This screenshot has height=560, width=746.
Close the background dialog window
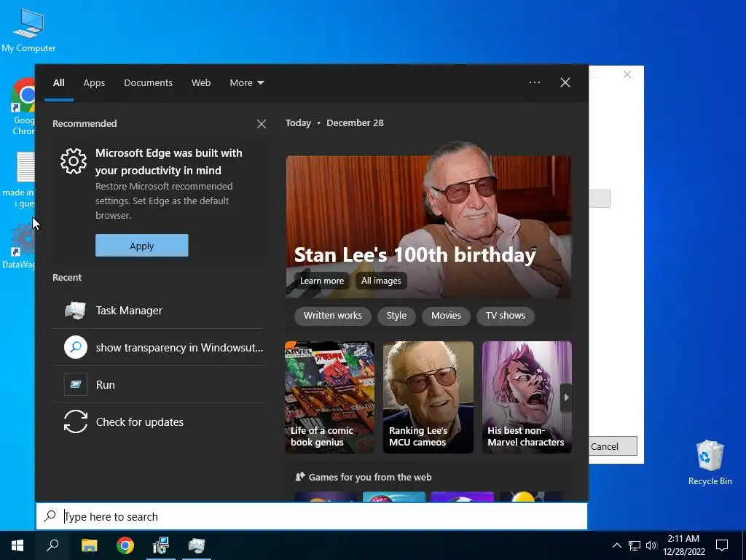627,75
